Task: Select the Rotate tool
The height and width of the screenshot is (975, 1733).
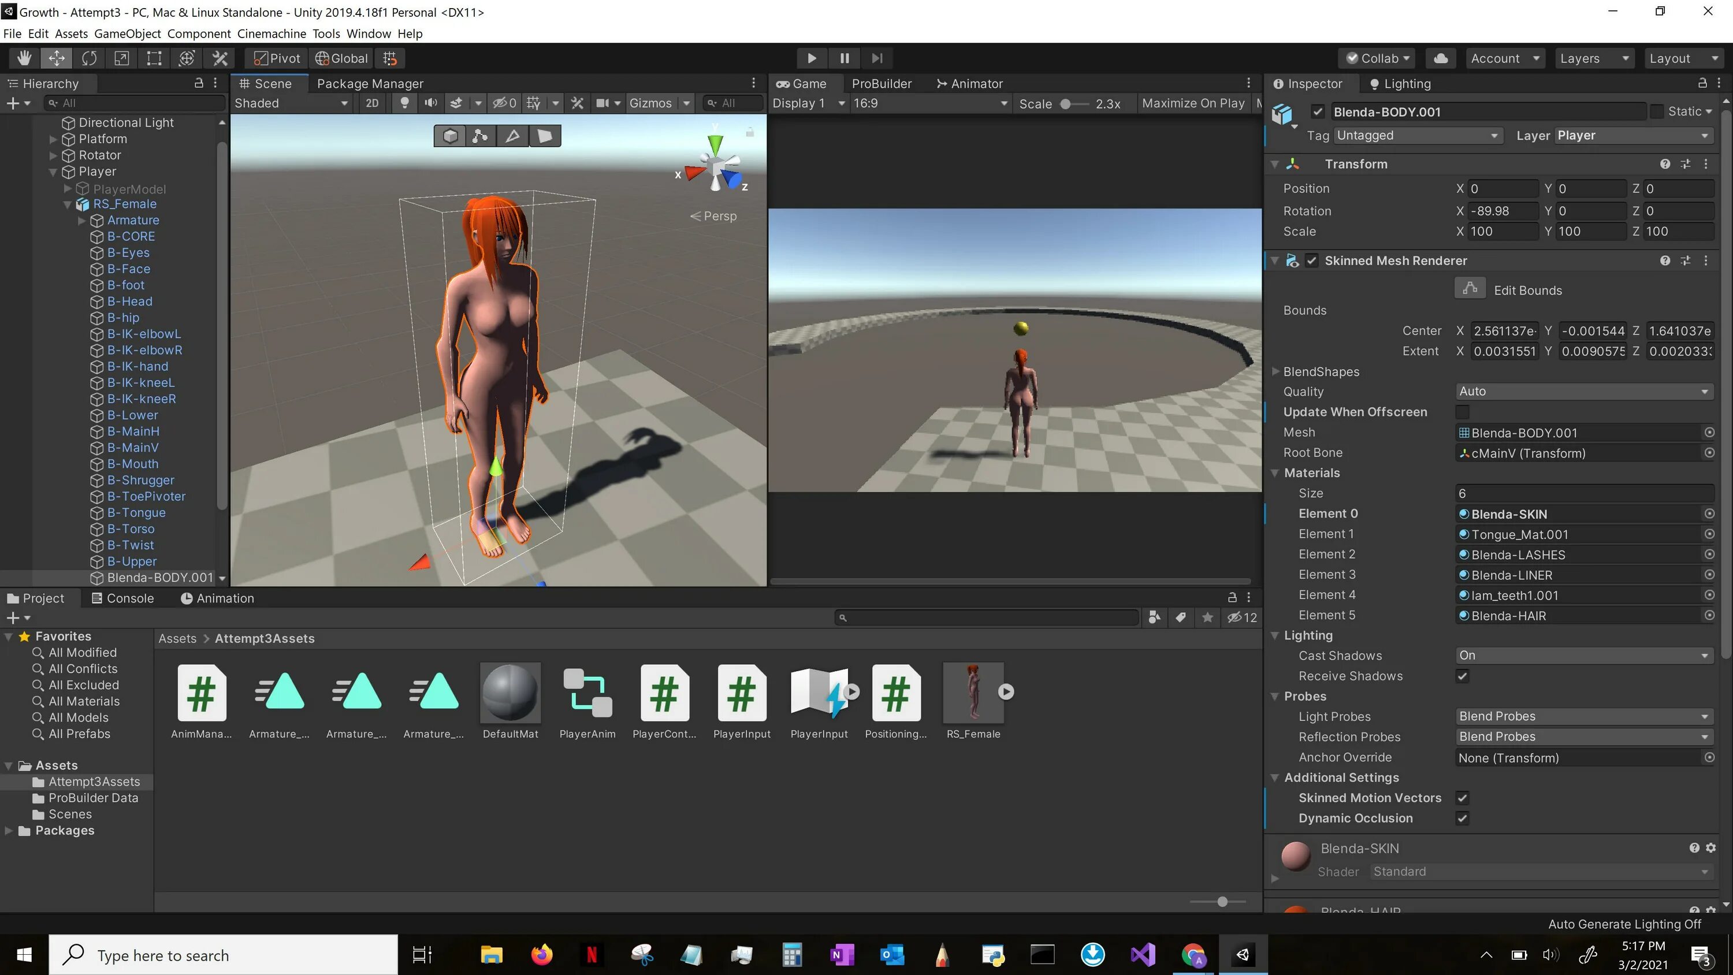Action: pyautogui.click(x=89, y=58)
